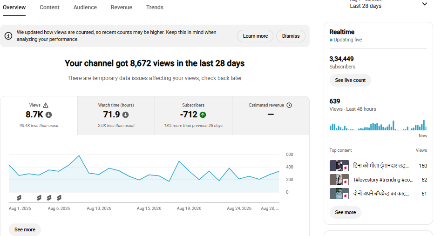Select the Watch time (hours) metric card
The width and height of the screenshot is (441, 236).
(x=116, y=115)
